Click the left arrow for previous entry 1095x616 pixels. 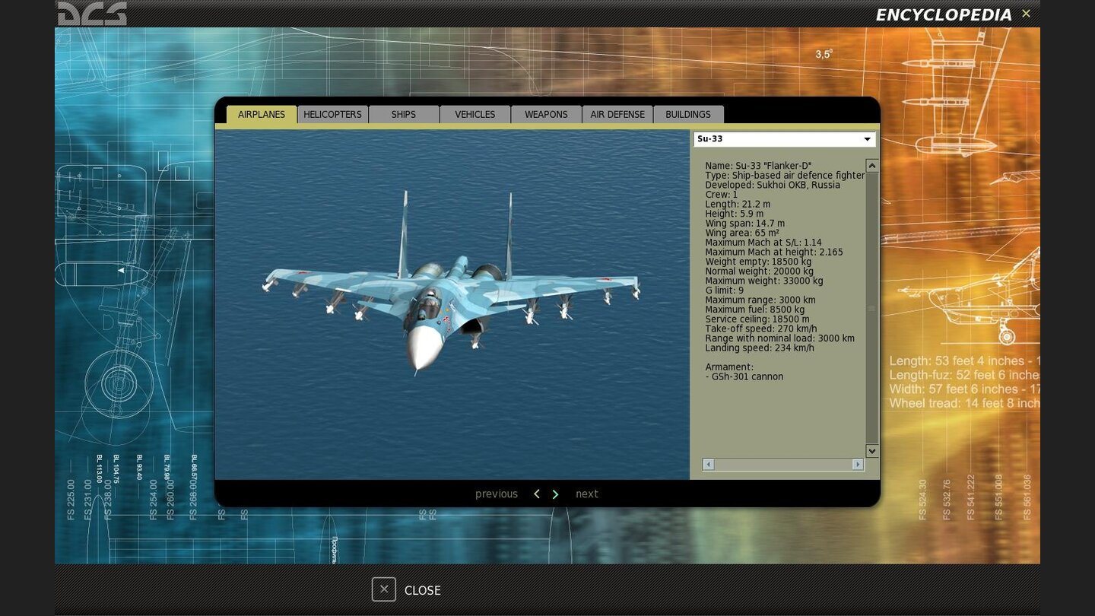click(x=537, y=494)
